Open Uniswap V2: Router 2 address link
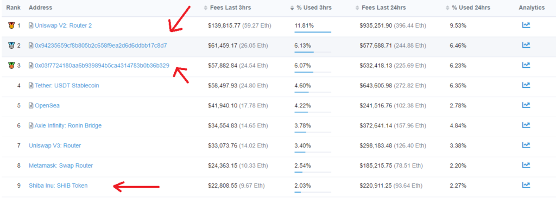This screenshot has height=198, width=556. pos(64,25)
